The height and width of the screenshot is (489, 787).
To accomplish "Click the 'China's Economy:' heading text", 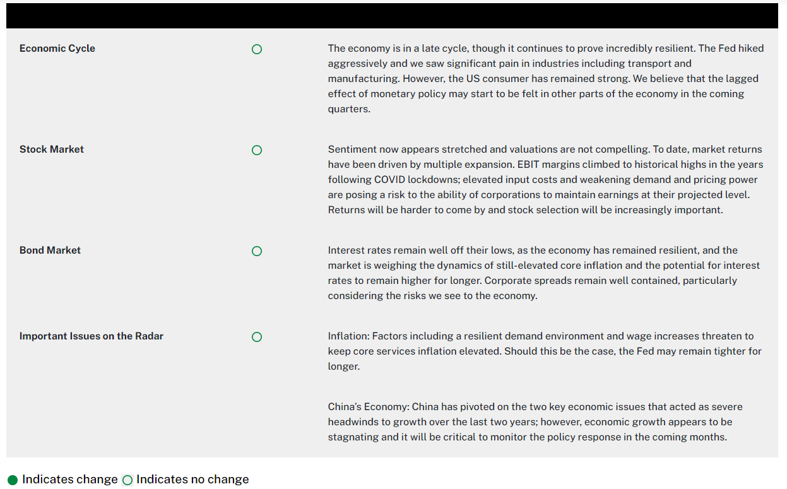I will [369, 407].
